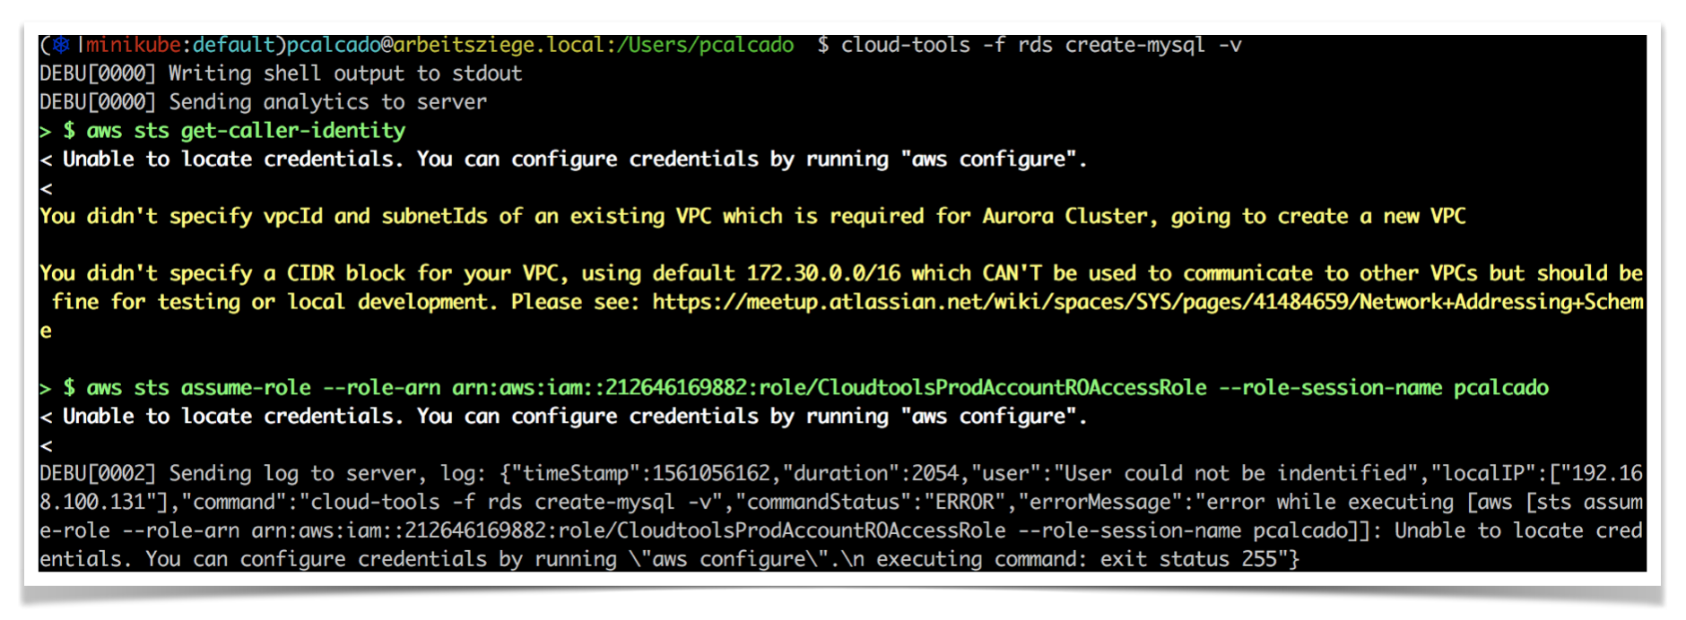Click the yellow "You didn't specify vpcId" warning
The height and width of the screenshot is (620, 1686).
coord(752,216)
